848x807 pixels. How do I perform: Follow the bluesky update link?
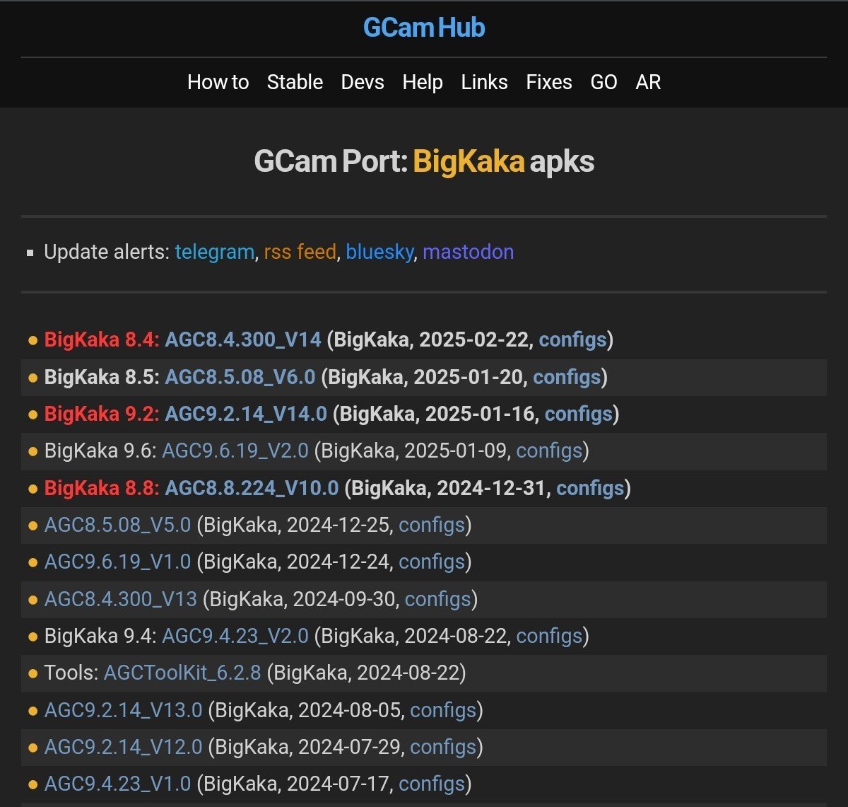pos(379,252)
